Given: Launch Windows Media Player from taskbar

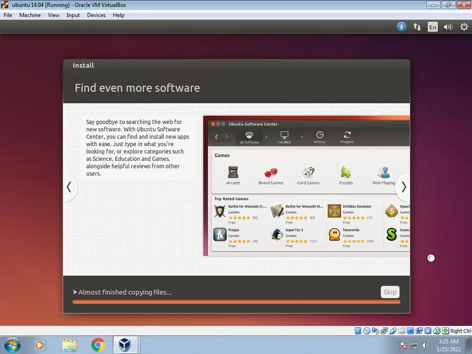Looking at the screenshot, I should pyautogui.click(x=40, y=345).
